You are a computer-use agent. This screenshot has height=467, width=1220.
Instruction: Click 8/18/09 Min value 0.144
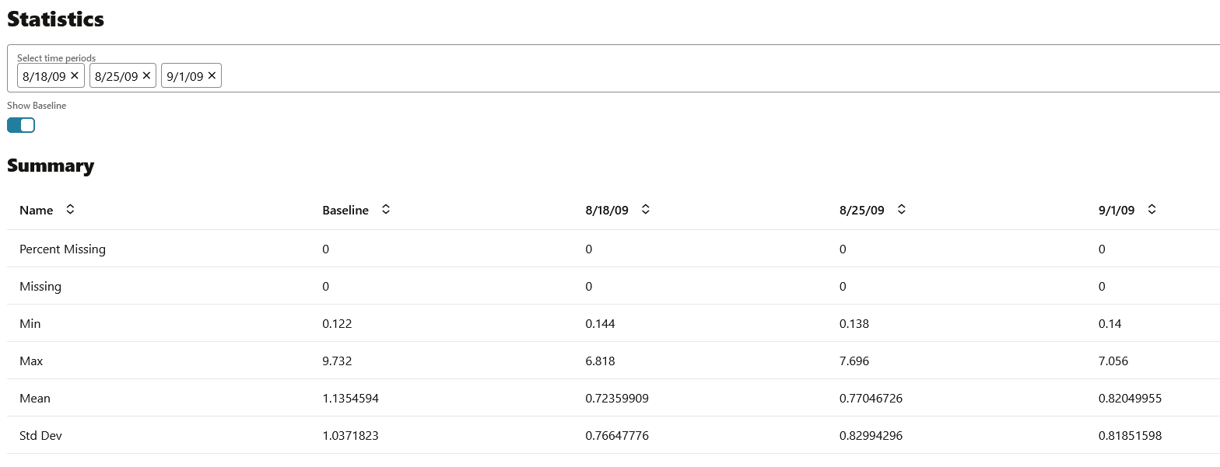(600, 324)
